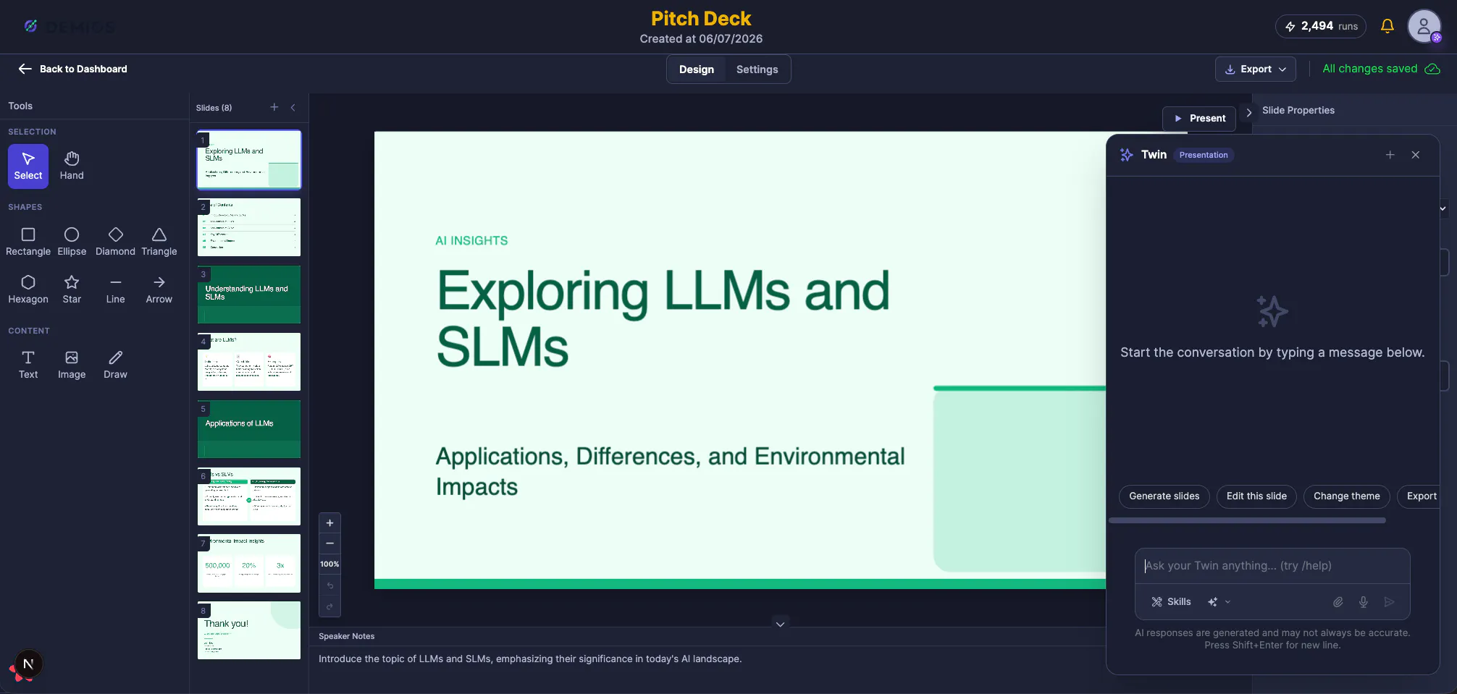This screenshot has width=1457, height=694.
Task: Send the Twin message
Action: click(1389, 602)
